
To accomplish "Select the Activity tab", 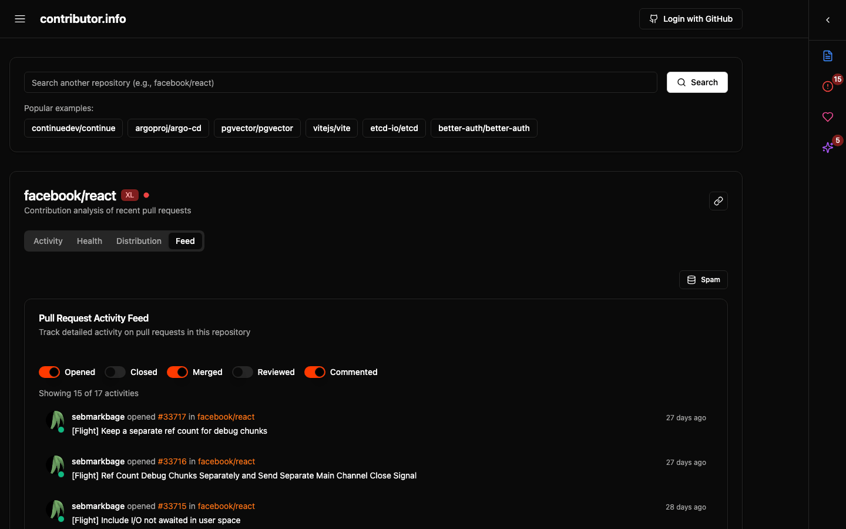I will 48,241.
